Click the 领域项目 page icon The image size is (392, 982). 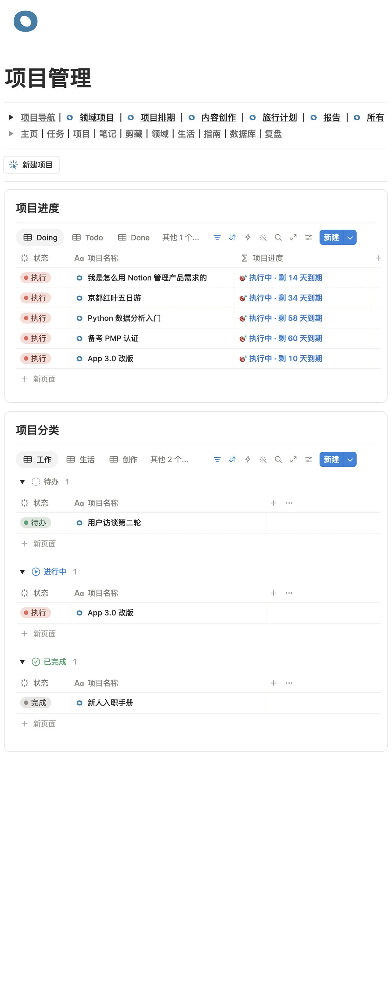click(x=70, y=117)
